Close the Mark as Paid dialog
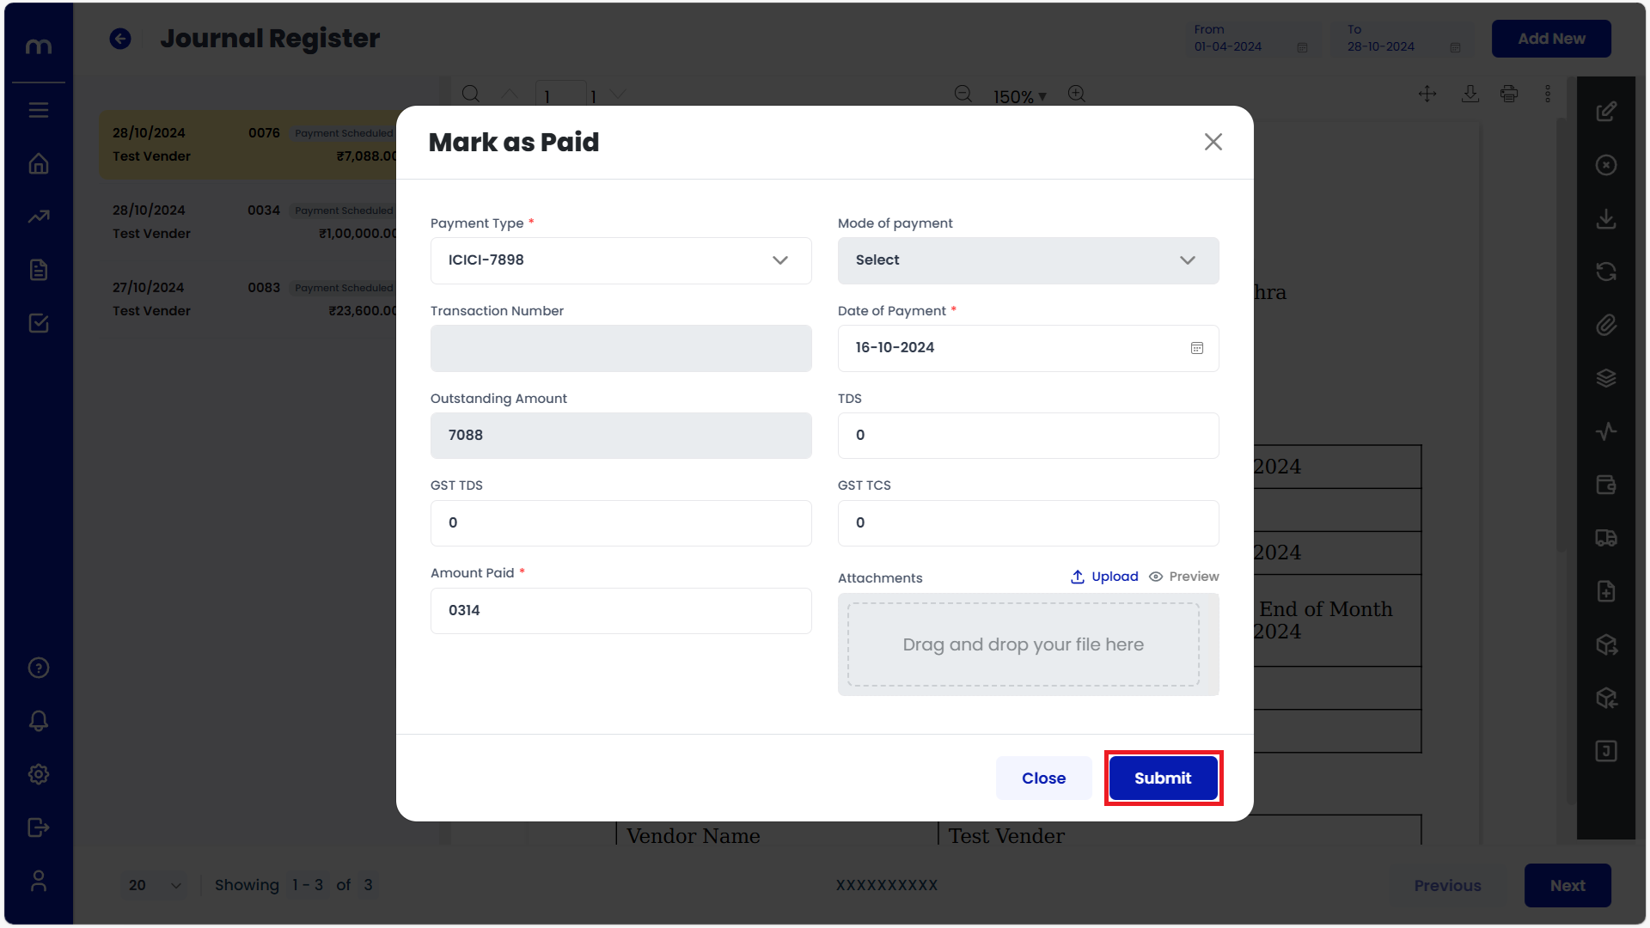 [x=1213, y=142]
